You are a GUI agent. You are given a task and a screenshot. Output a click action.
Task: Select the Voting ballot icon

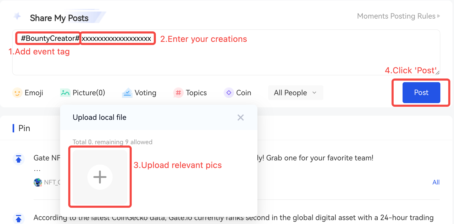point(127,93)
